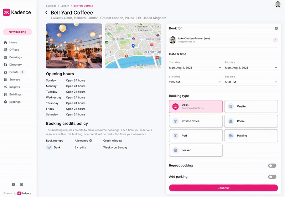Click the Insights chart icon
The width and height of the screenshot is (285, 197).
(5, 87)
